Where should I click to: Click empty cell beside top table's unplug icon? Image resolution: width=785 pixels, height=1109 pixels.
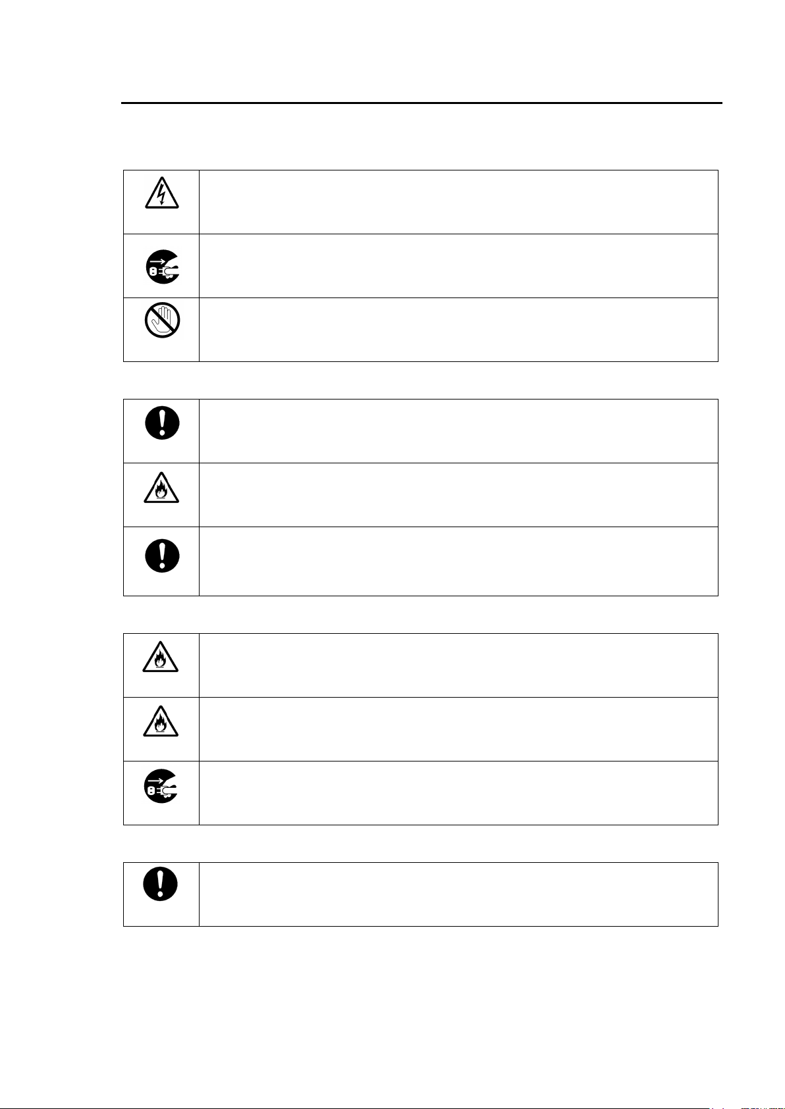(458, 266)
